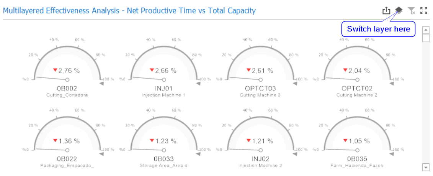Click the INJ02 gauge needle pivot
Image resolution: width=433 pixels, height=176 pixels.
click(260, 150)
